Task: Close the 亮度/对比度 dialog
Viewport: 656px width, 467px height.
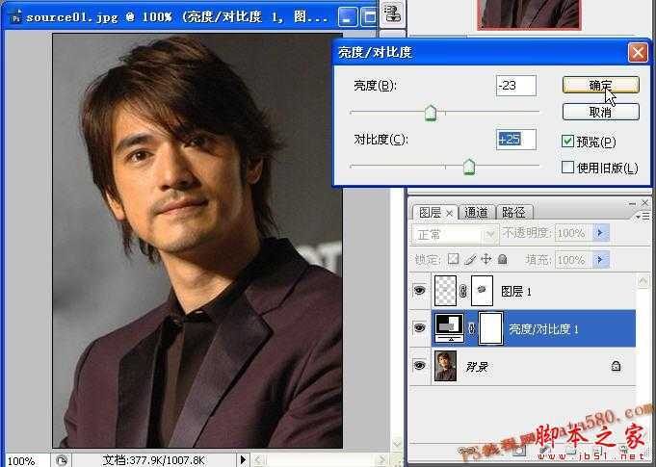Action: (638, 53)
